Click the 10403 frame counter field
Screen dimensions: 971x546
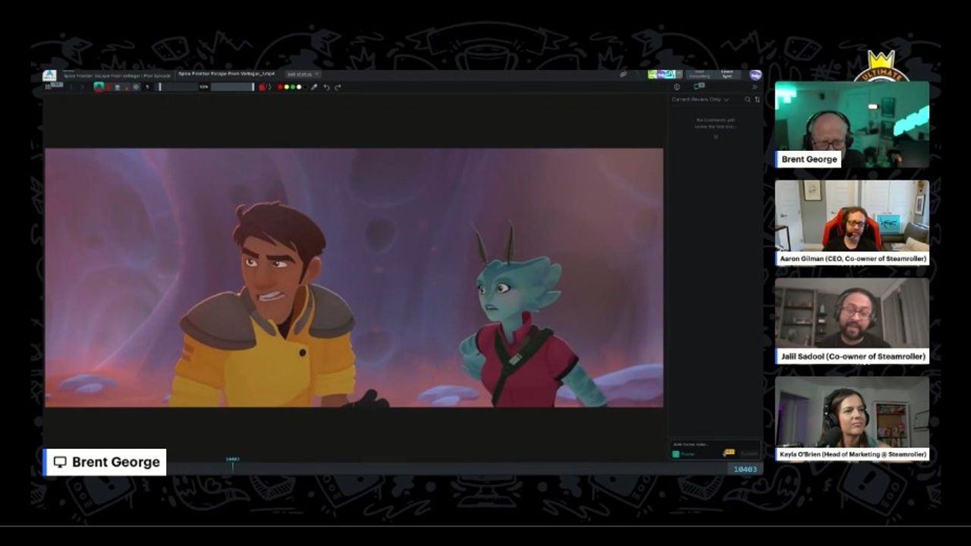(745, 469)
